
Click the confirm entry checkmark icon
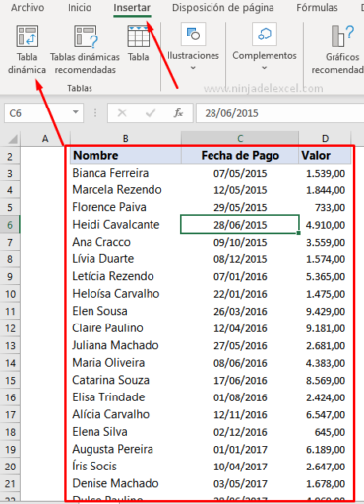pos(151,113)
